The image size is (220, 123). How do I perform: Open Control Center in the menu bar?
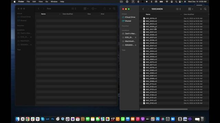point(180,2)
